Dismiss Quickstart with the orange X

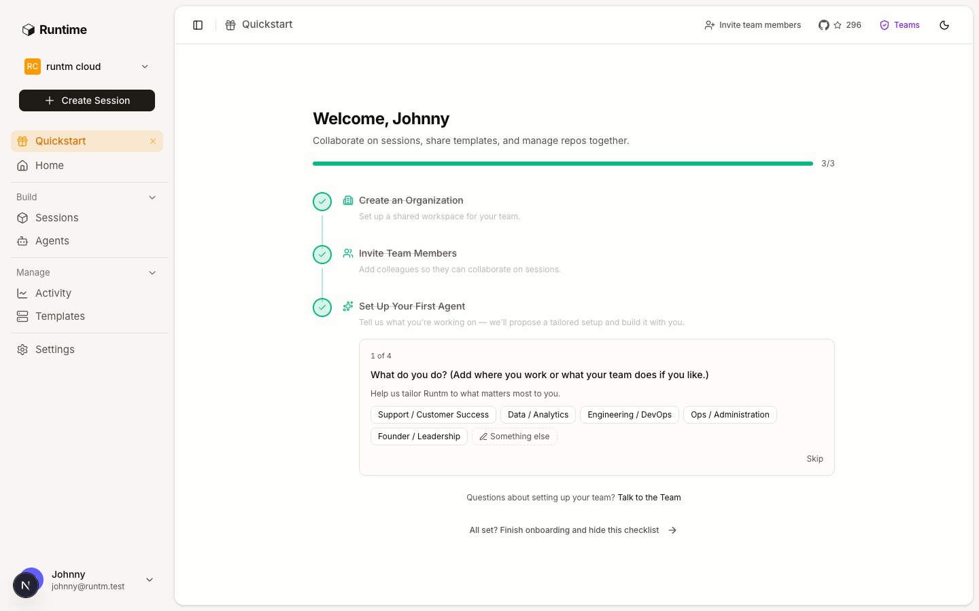pyautogui.click(x=153, y=141)
